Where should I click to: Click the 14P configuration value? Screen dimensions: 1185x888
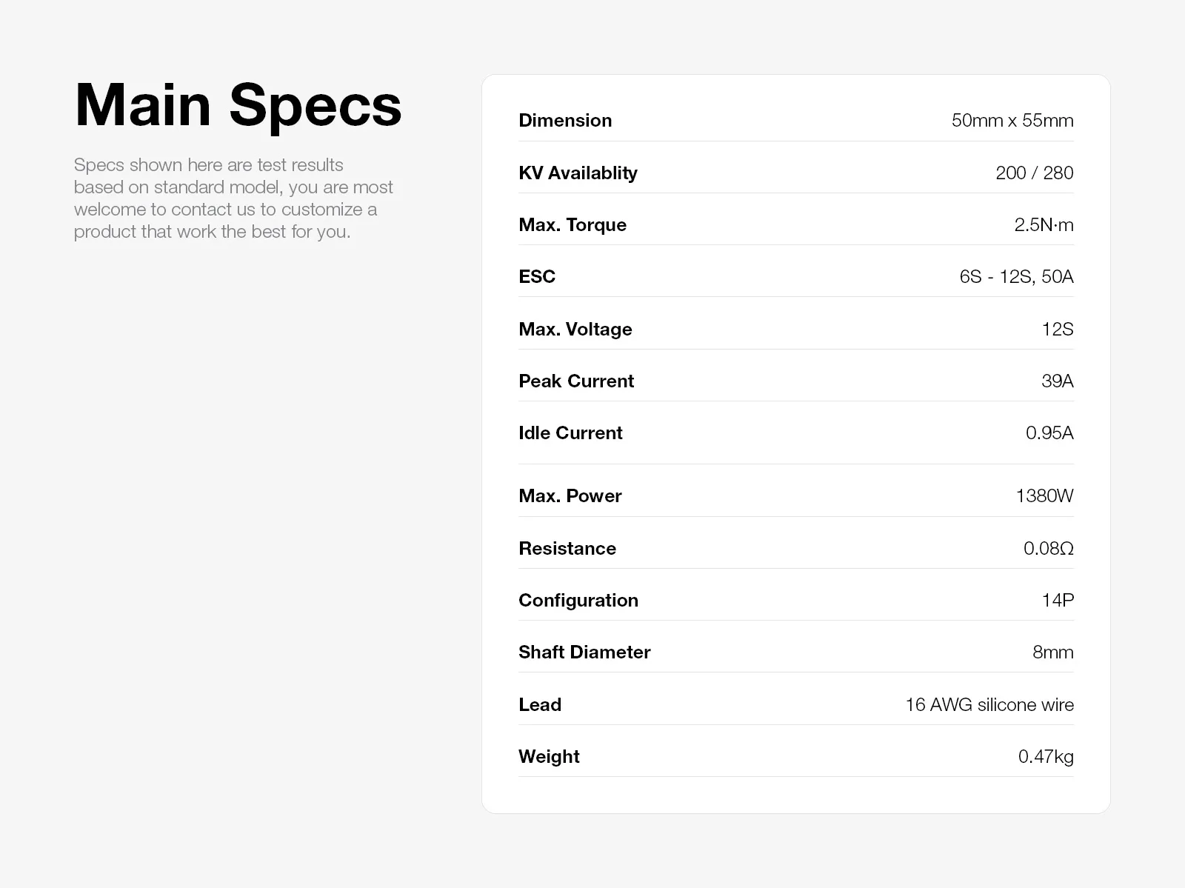(1057, 600)
